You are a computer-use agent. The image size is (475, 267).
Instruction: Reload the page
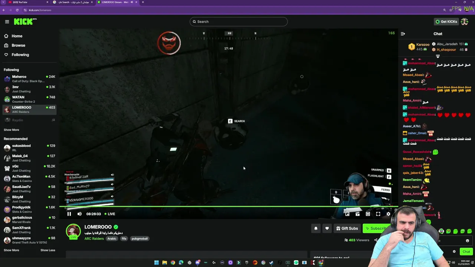pyautogui.click(x=17, y=10)
